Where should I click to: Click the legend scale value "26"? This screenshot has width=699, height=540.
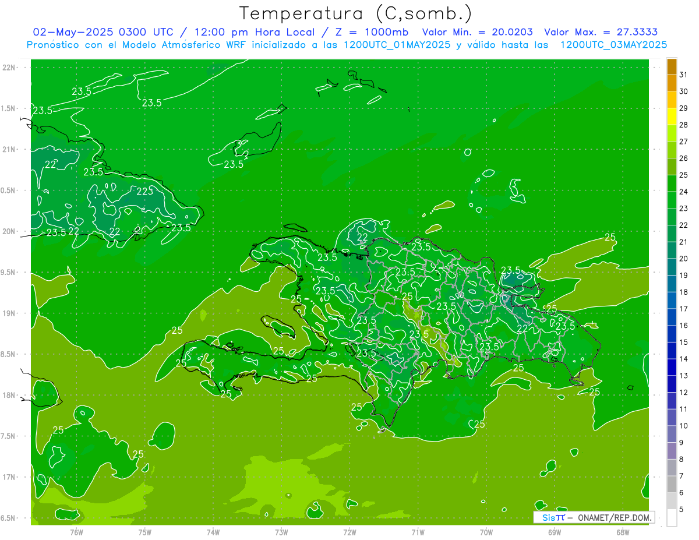(x=684, y=158)
